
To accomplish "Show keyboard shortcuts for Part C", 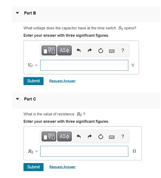I will point(112,137).
